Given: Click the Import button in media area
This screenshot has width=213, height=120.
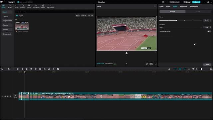Looking at the screenshot, I should 20,16.
